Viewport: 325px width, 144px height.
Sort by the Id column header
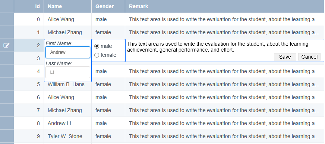tap(29, 6)
